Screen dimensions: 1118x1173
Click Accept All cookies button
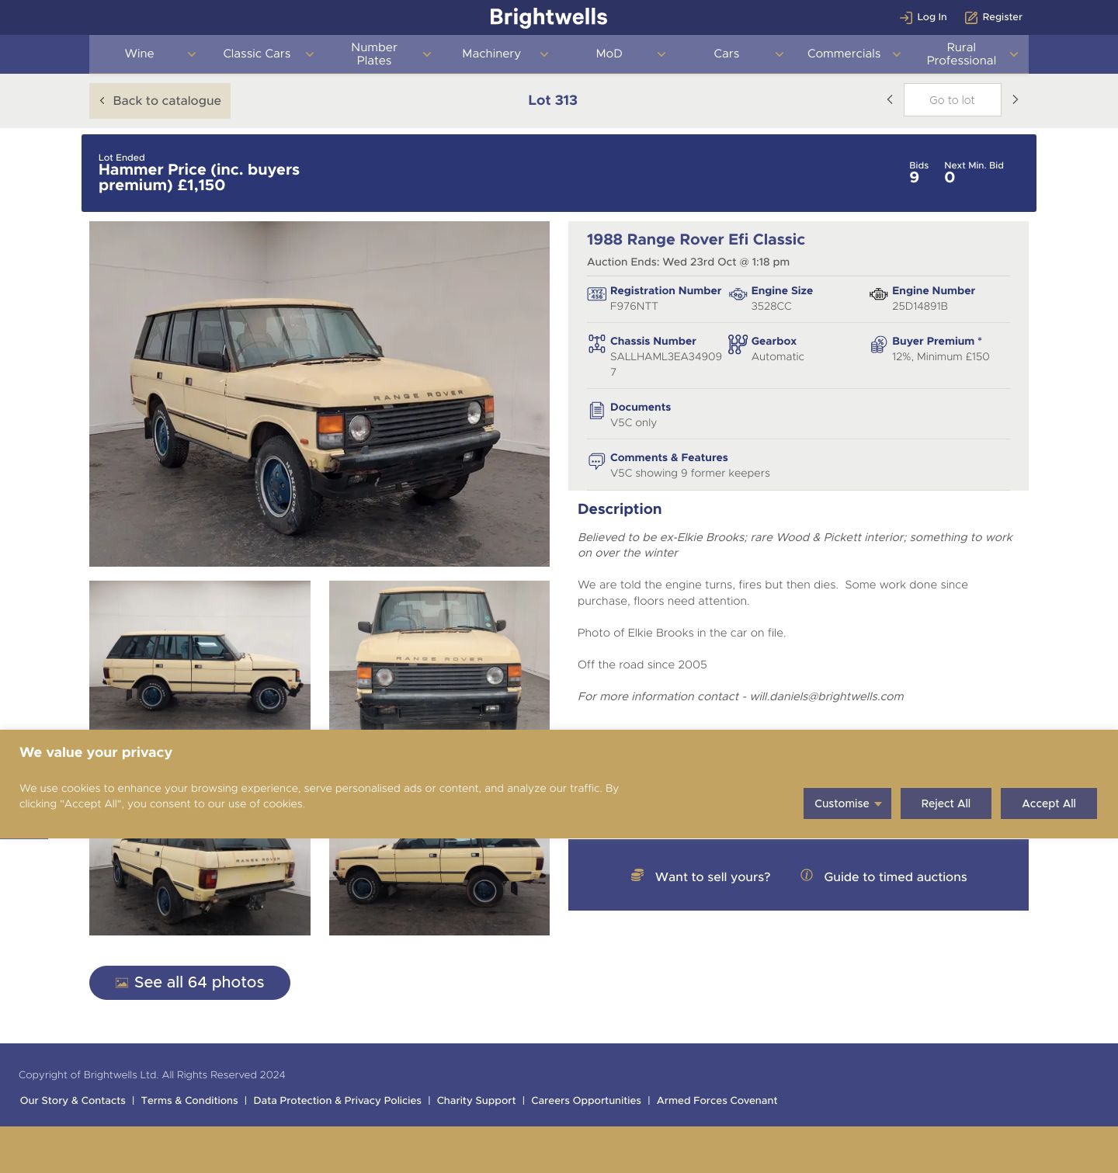(x=1049, y=803)
